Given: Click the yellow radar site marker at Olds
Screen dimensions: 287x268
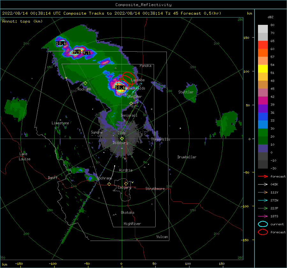Looking at the screenshot, I should point(122,139).
